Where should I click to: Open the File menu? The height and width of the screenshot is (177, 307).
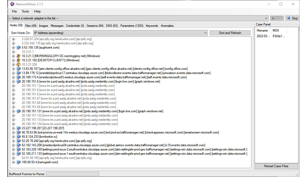(14, 11)
